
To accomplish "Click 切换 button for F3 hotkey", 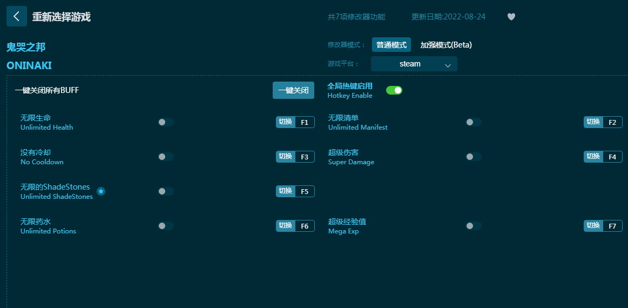I will coord(286,156).
